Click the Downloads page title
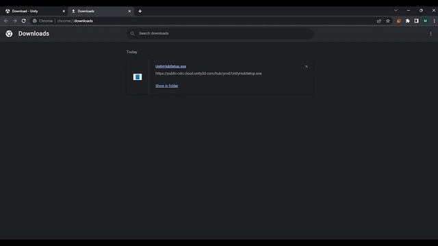The height and width of the screenshot is (246, 438). point(34,33)
